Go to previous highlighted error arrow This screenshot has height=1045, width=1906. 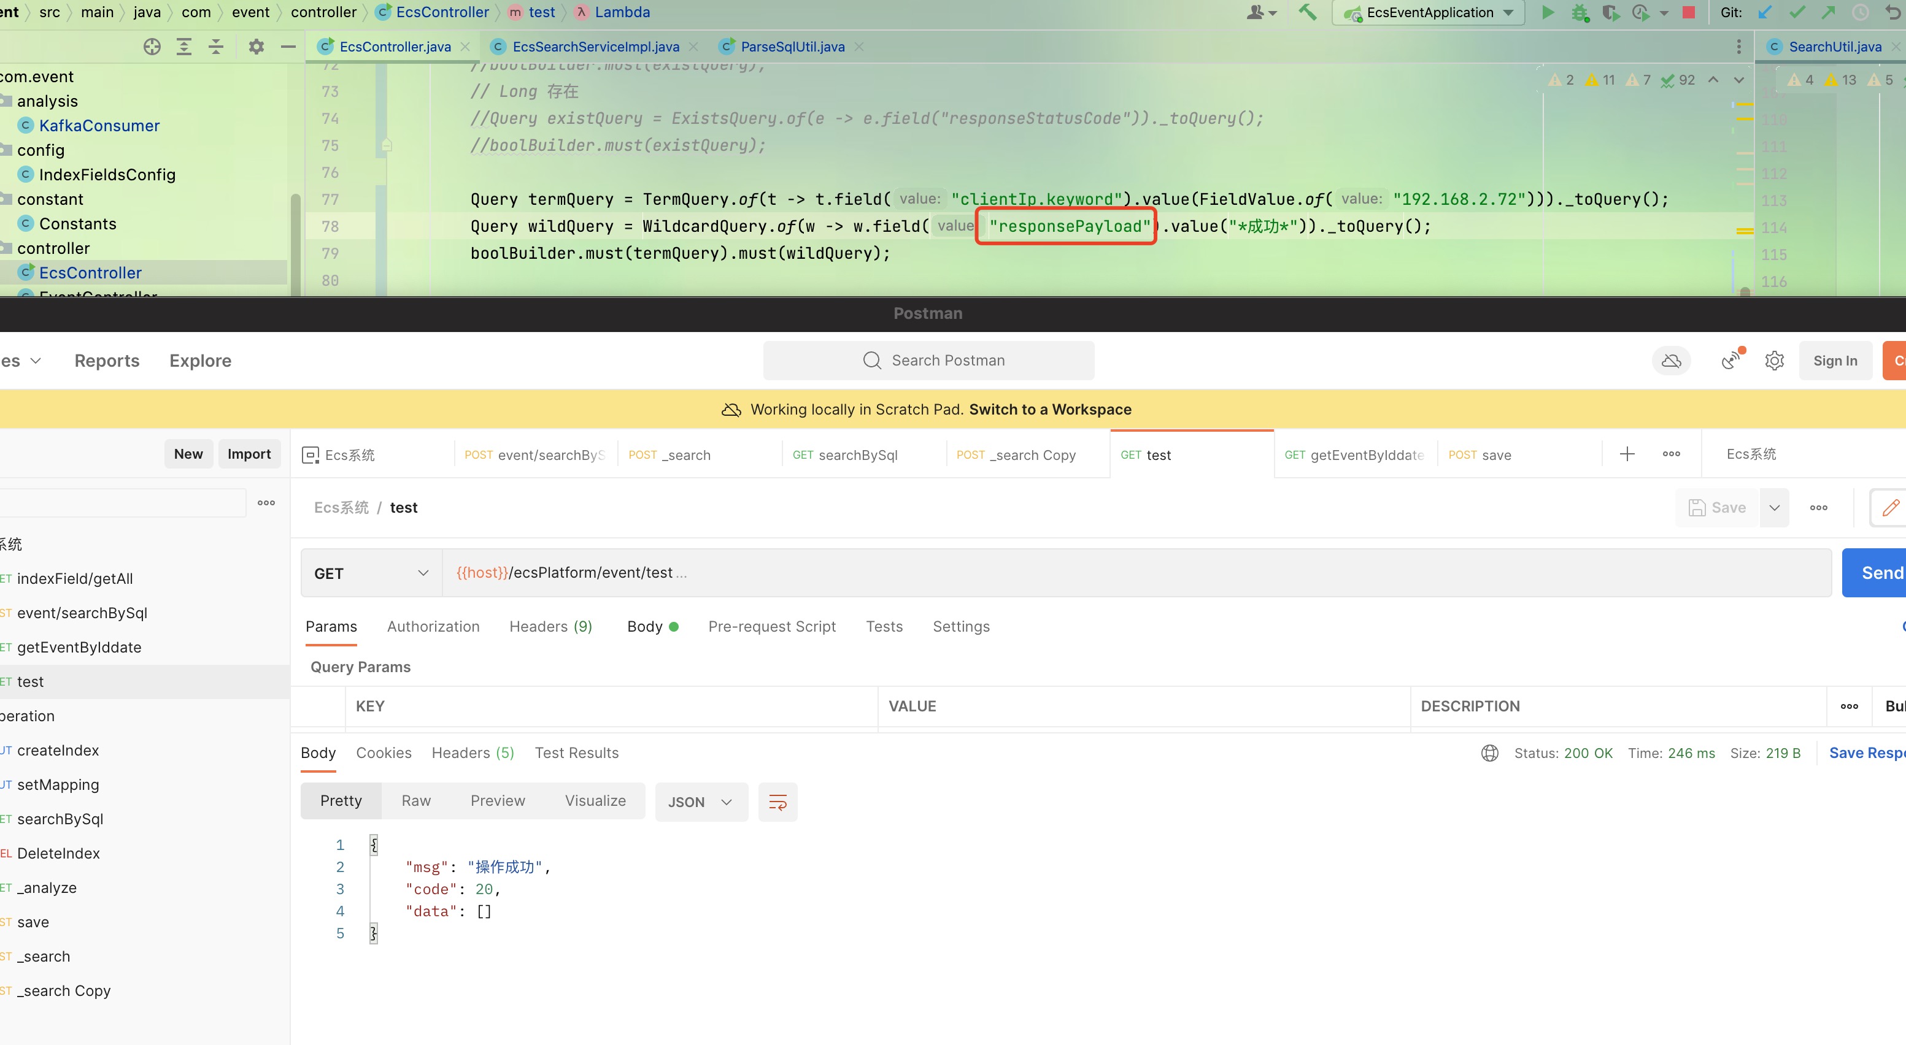point(1714,80)
